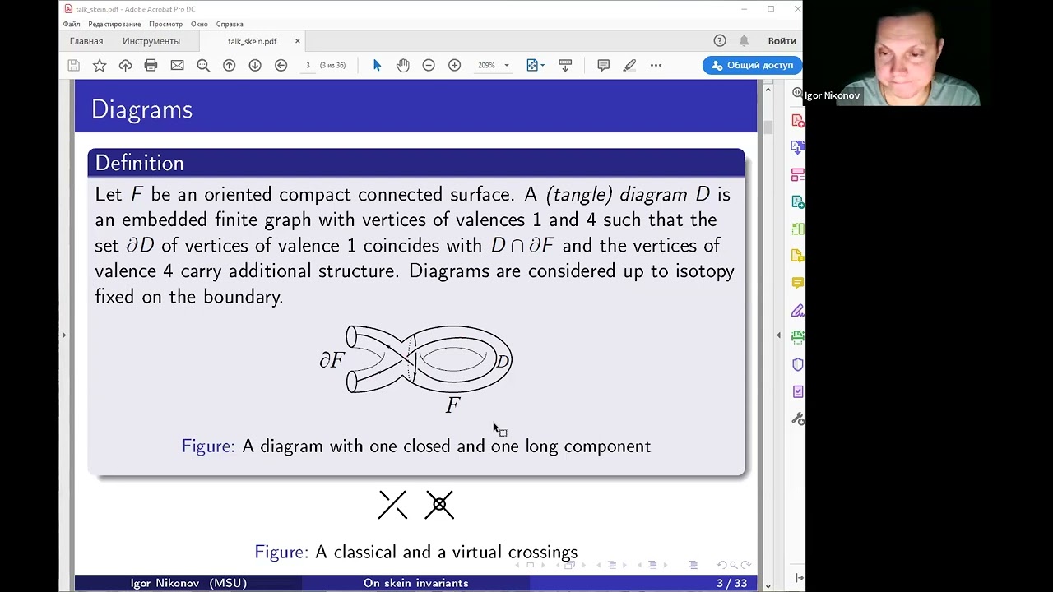Open the Справка menu
The height and width of the screenshot is (592, 1053).
pyautogui.click(x=230, y=24)
